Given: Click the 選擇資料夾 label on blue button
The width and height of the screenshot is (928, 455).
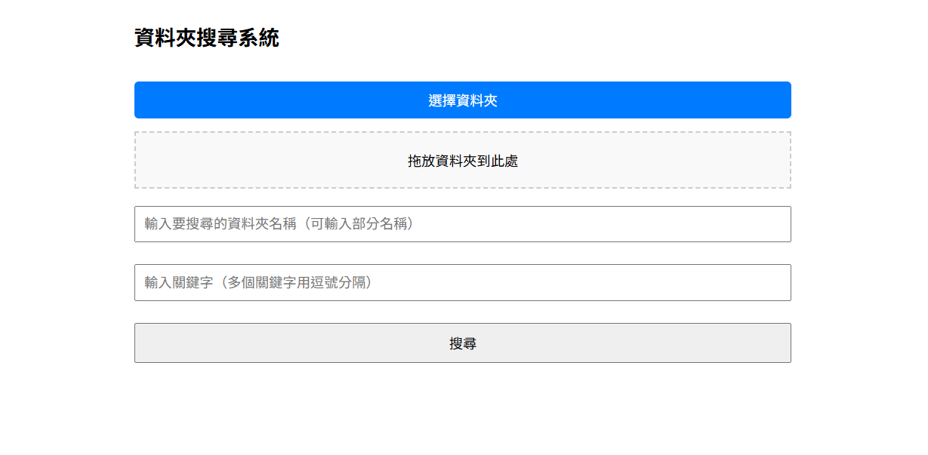Looking at the screenshot, I should pyautogui.click(x=462, y=100).
